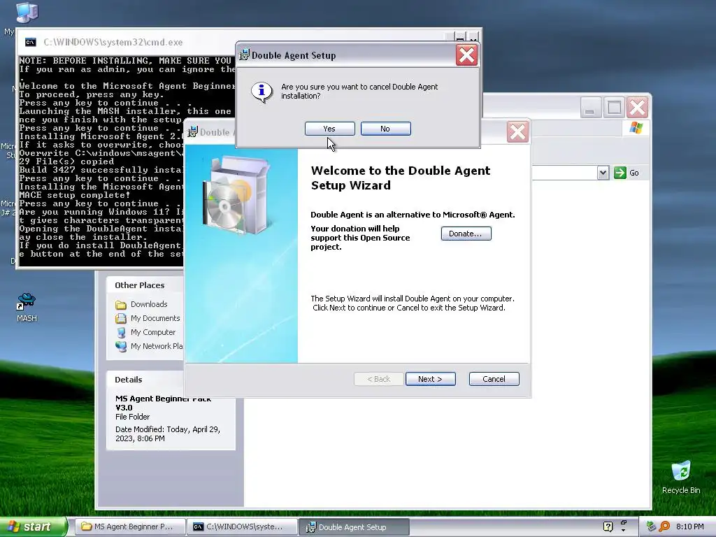Close the cancel confirmation dialog
Screen dimensions: 716x537
[x=466, y=55]
